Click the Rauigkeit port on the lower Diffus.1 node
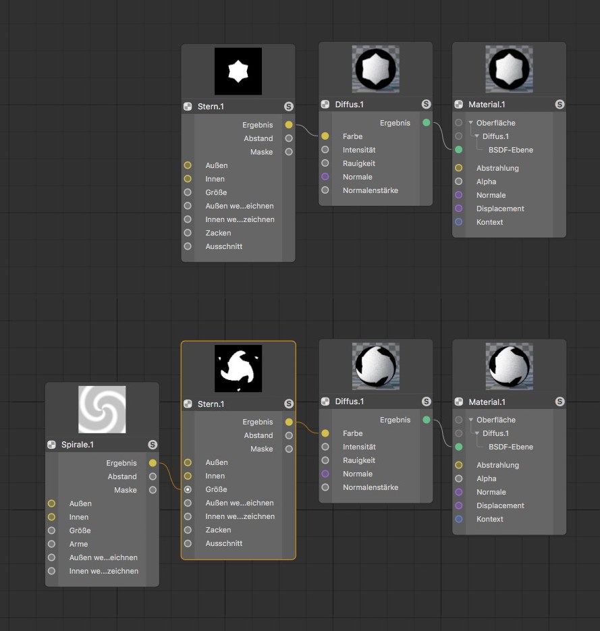 pos(325,460)
